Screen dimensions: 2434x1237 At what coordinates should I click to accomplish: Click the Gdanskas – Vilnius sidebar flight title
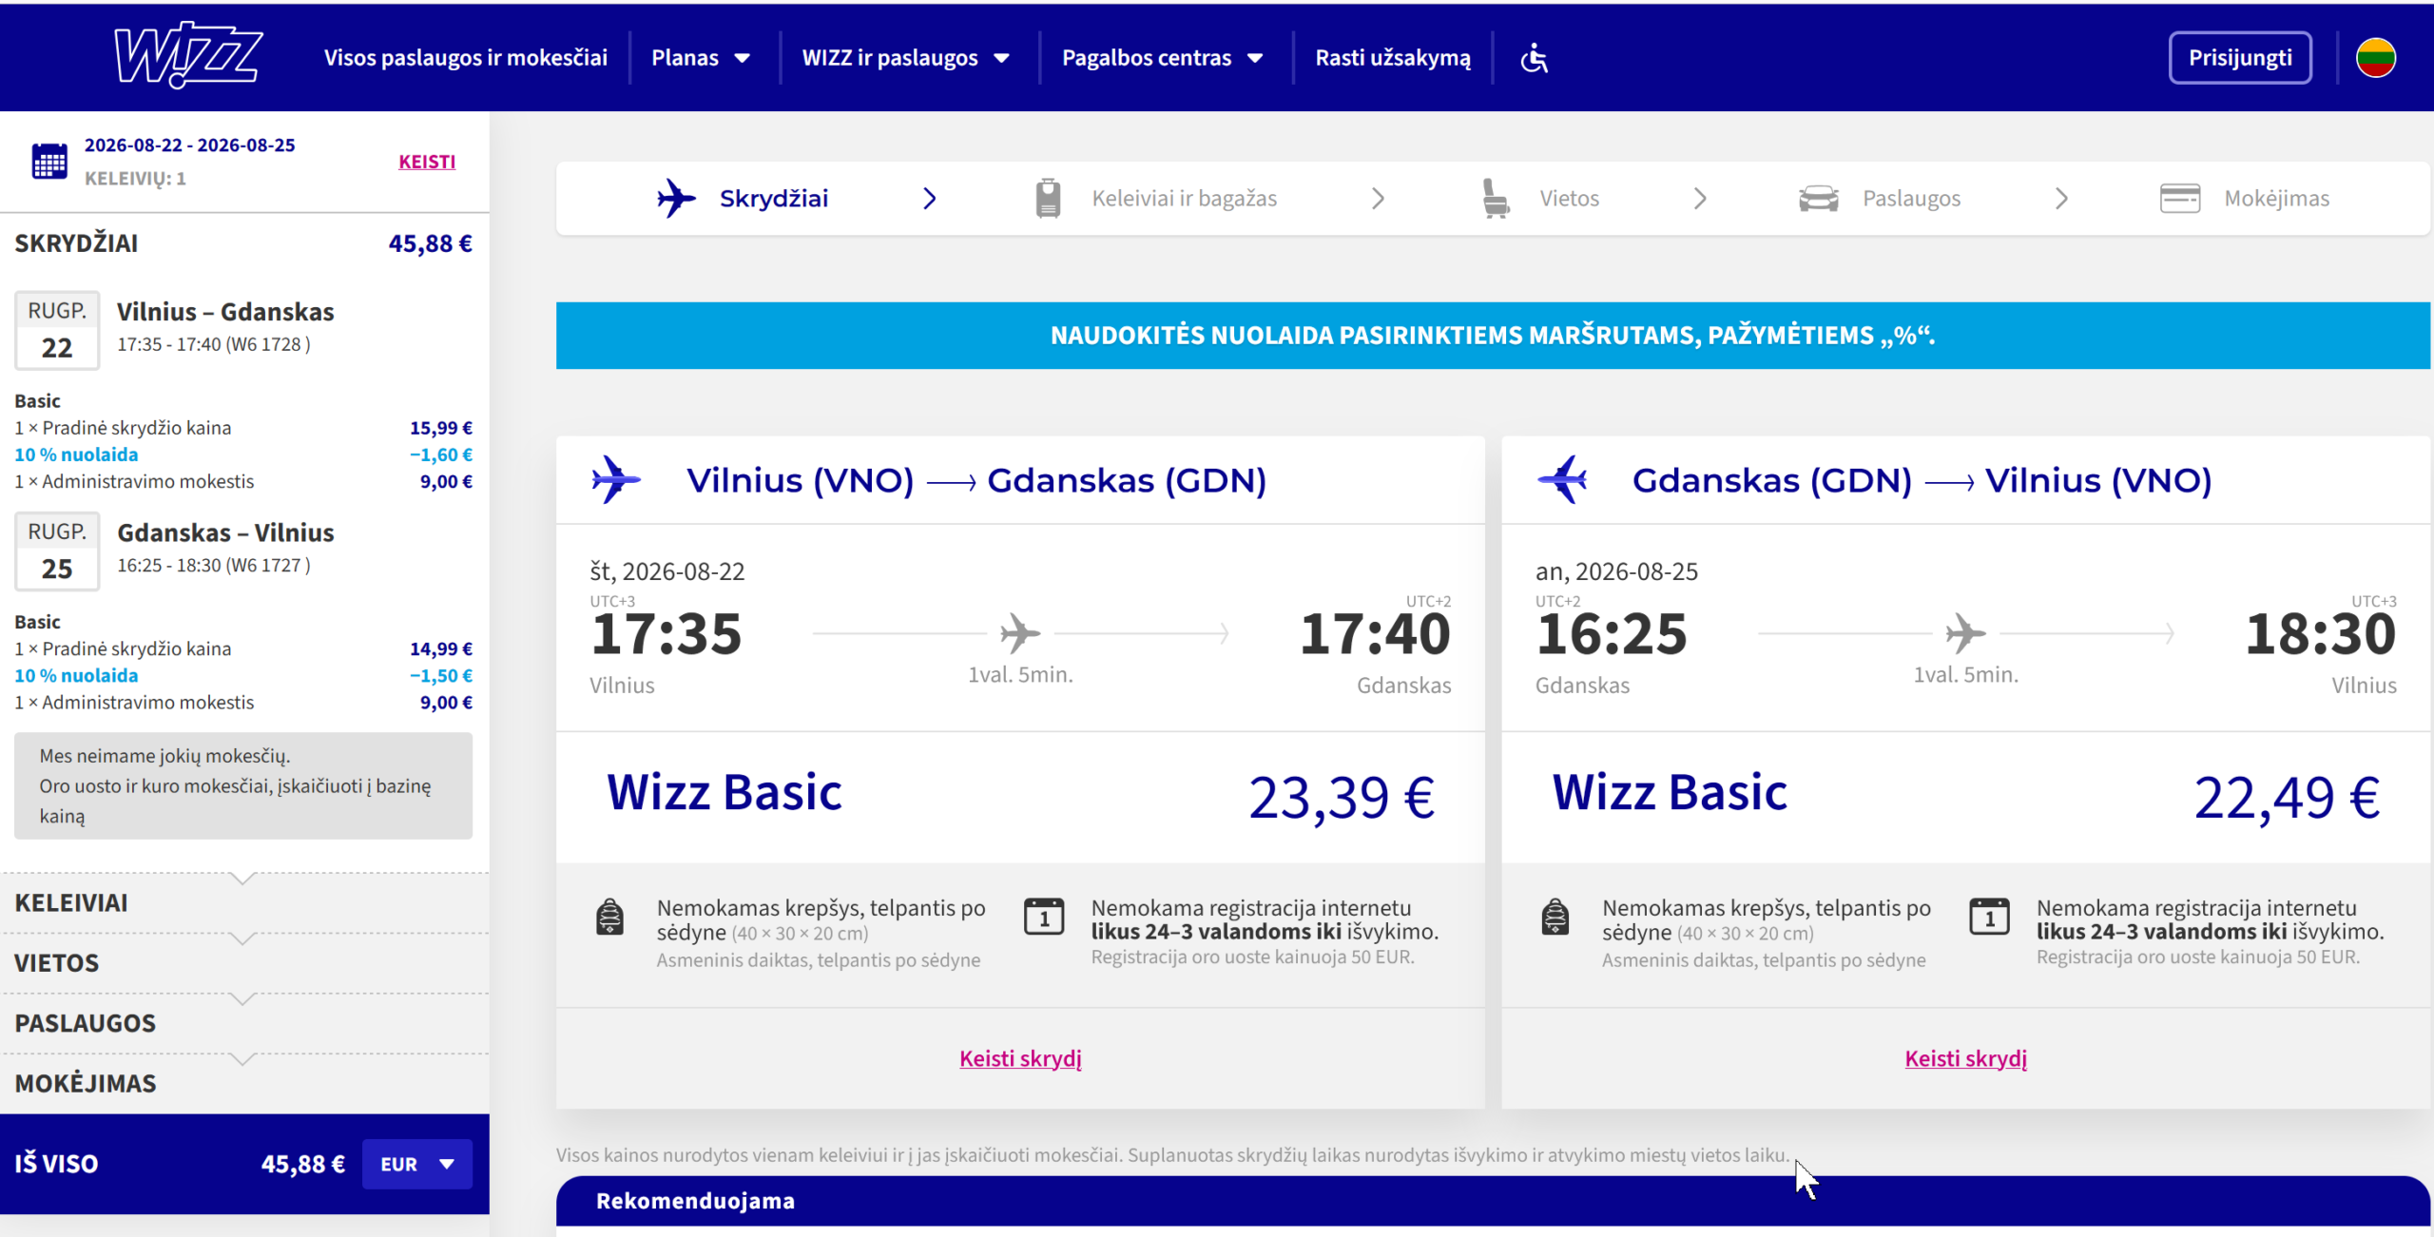225,532
